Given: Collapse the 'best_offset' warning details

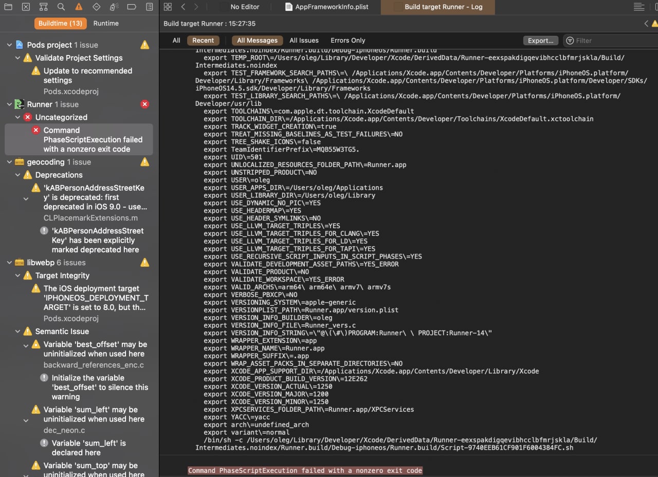Looking at the screenshot, I should (26, 346).
